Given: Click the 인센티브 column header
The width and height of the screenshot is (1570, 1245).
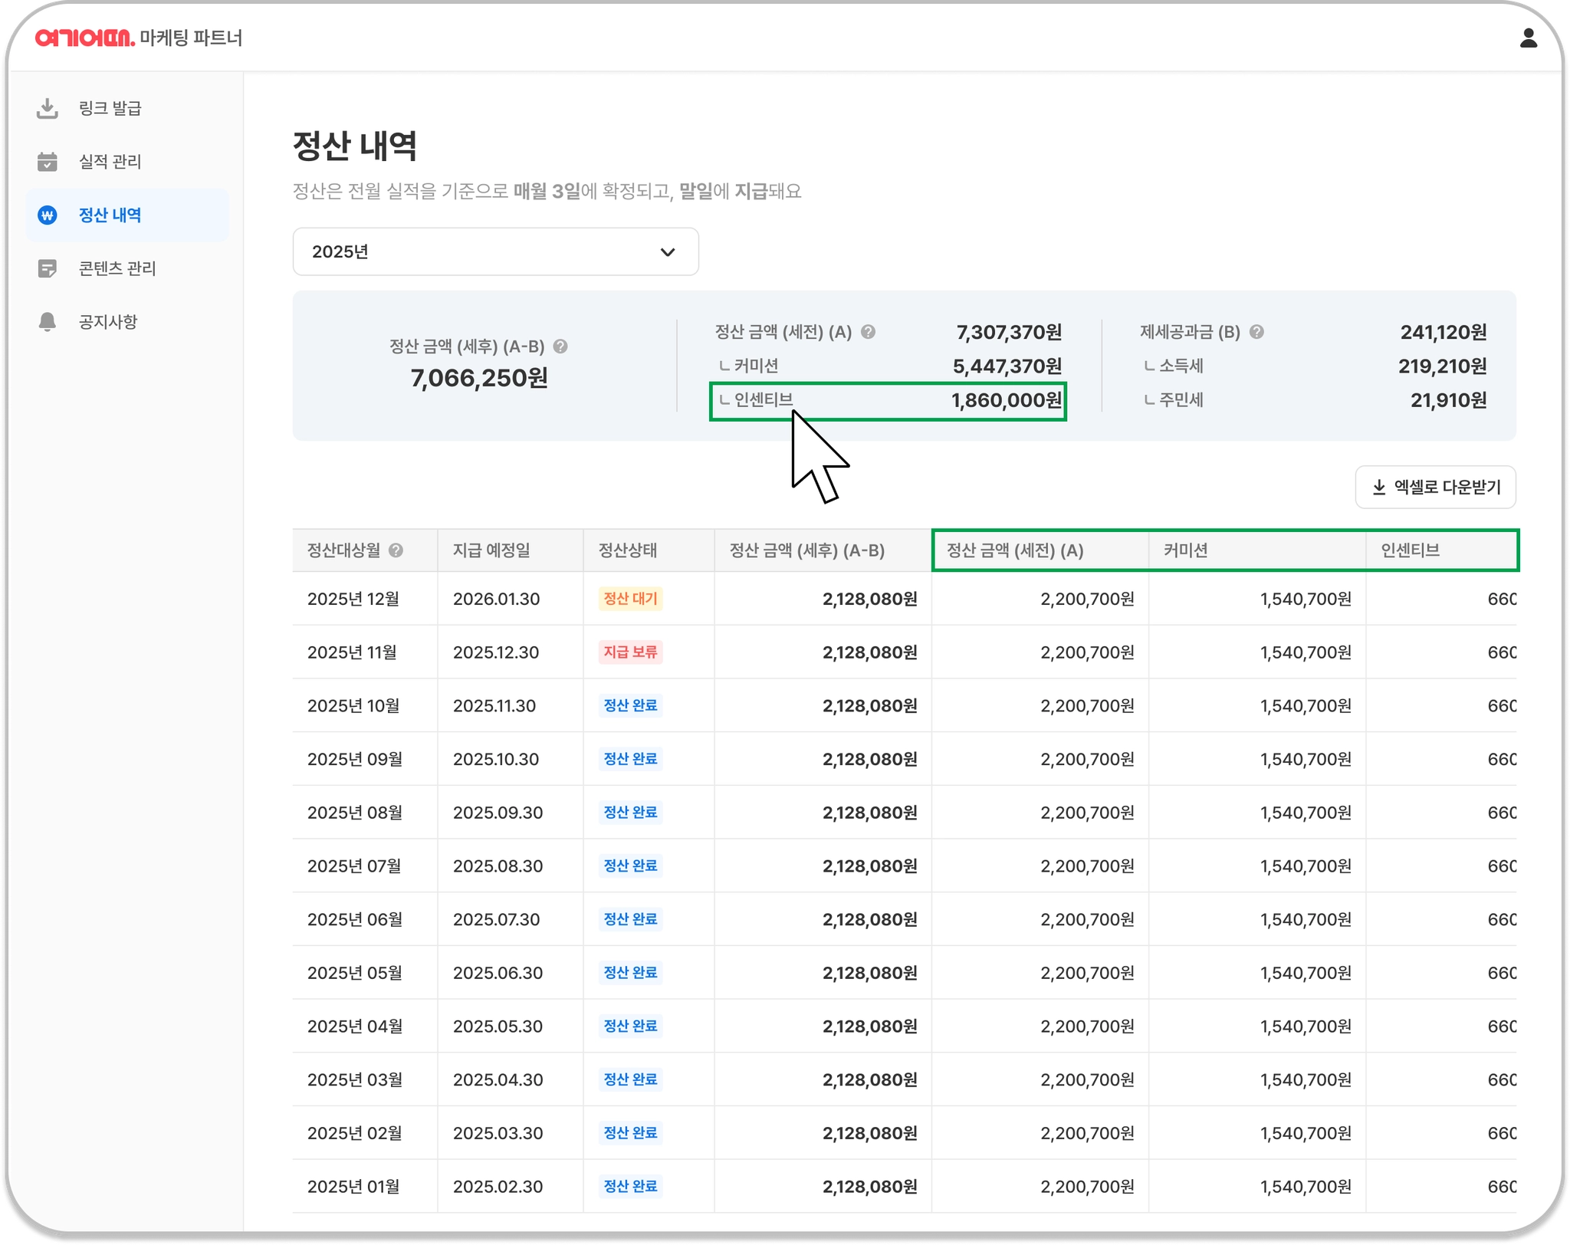Looking at the screenshot, I should [1410, 550].
